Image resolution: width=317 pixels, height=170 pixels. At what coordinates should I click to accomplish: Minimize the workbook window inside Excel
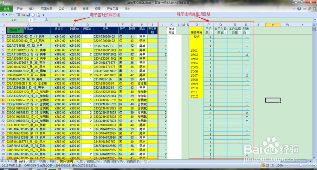pos(304,9)
